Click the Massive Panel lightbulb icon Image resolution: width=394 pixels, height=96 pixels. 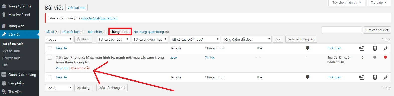tap(4, 15)
